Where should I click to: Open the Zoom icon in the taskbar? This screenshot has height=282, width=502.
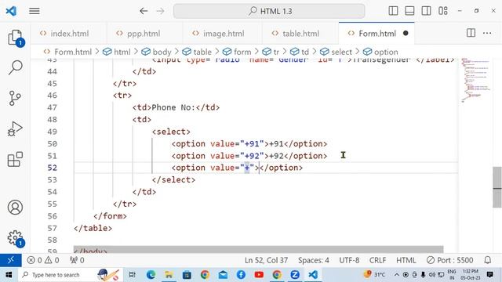click(295, 275)
